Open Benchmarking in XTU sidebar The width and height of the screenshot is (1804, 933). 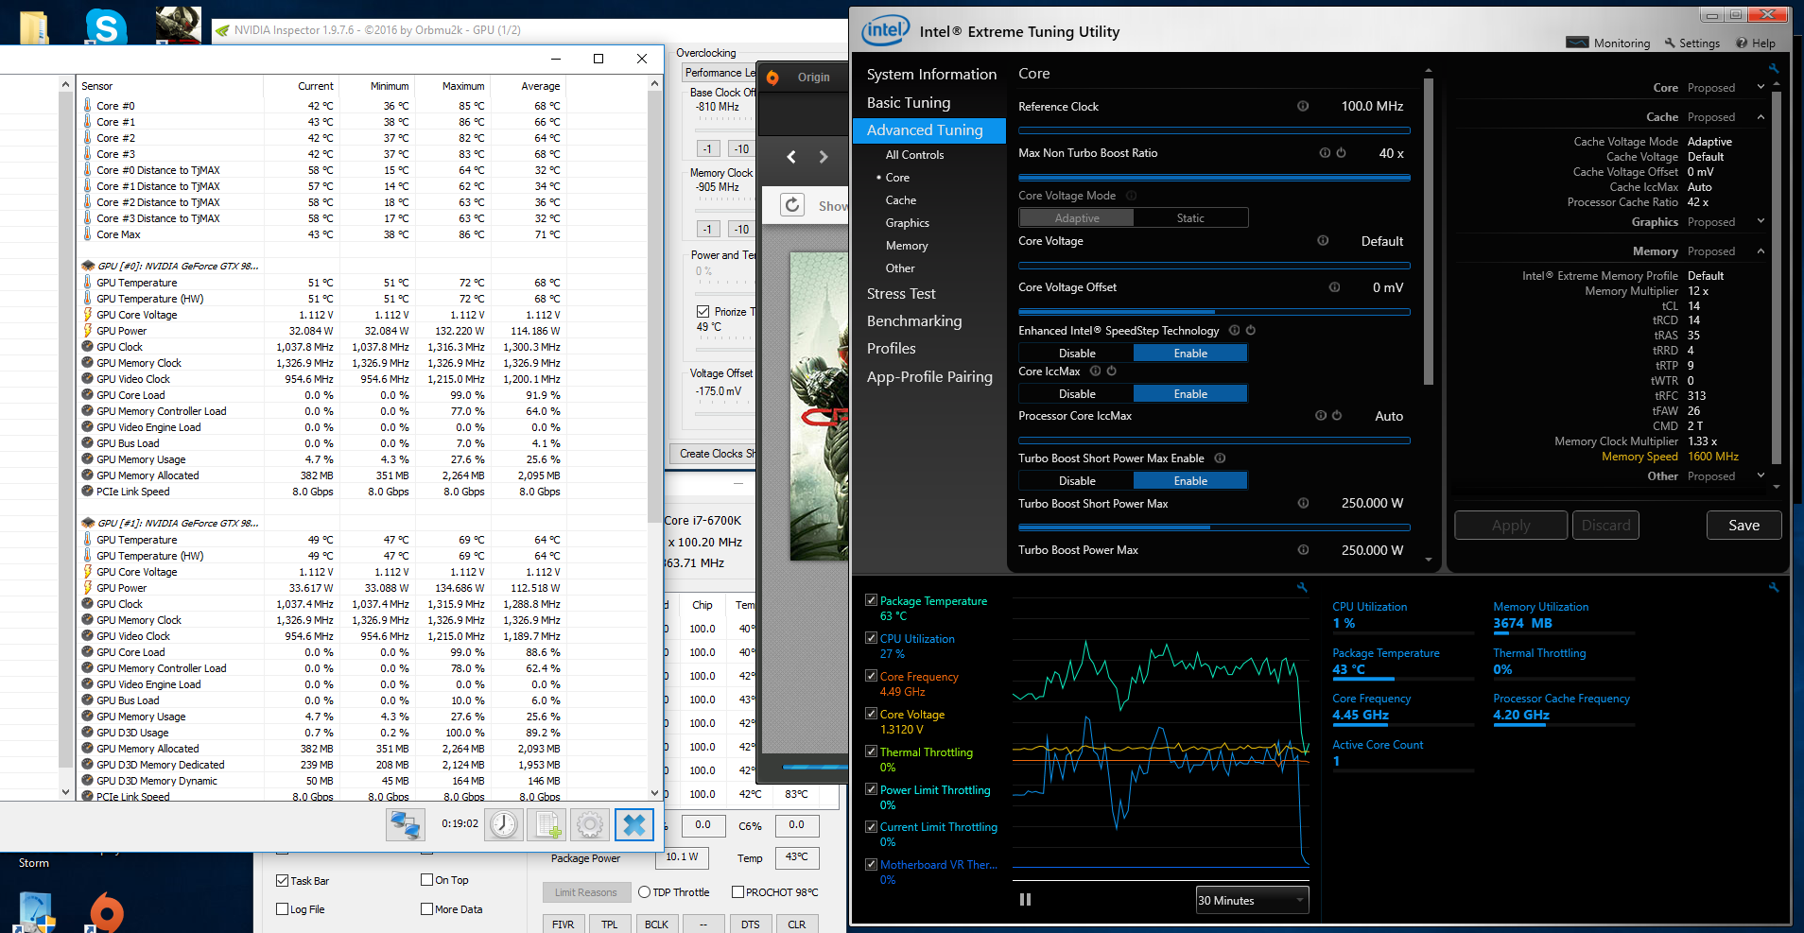coord(914,320)
